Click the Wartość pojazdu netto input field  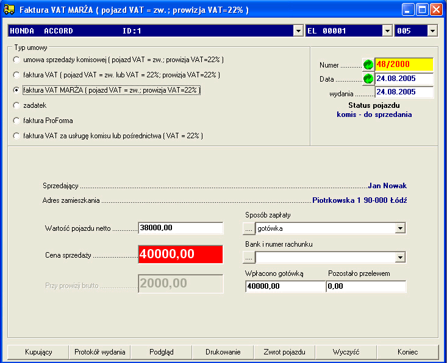click(x=181, y=228)
